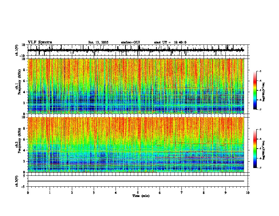Click the "VLF Spectra" plot title
279x216 pixels.
tap(40, 42)
